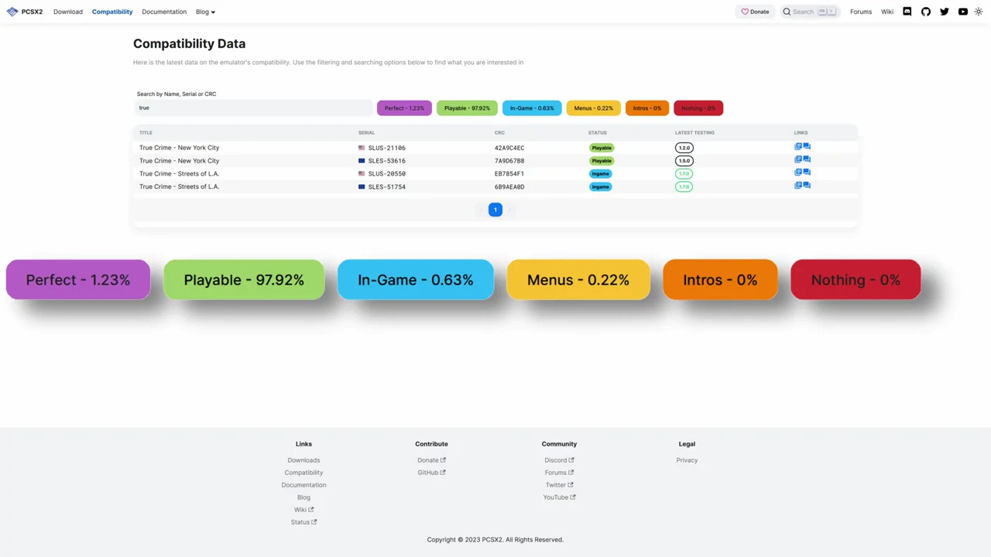Screen dimensions: 991x557
Task: Open the GitHub icon in the top bar
Action: (x=926, y=12)
